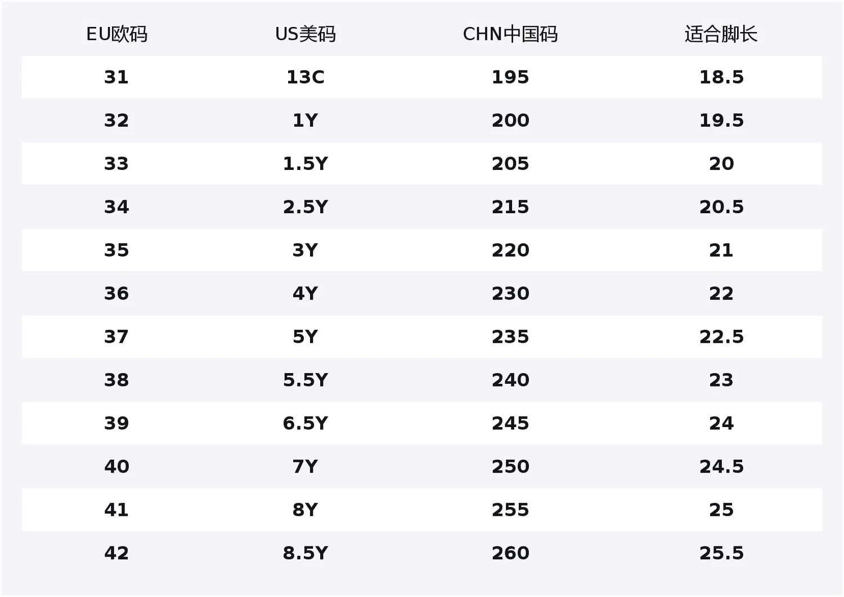
Task: Click the 8.5Y US size cell
Action: coord(305,554)
